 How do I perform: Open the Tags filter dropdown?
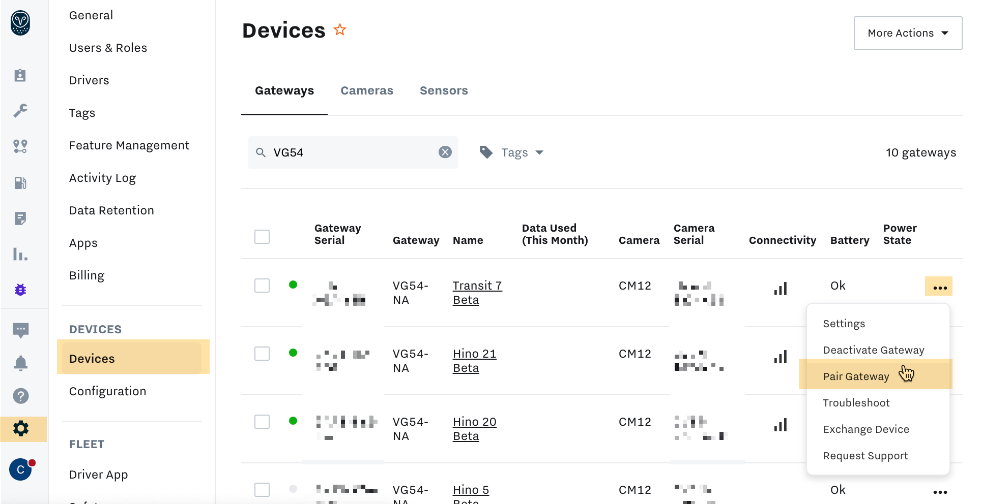[513, 152]
